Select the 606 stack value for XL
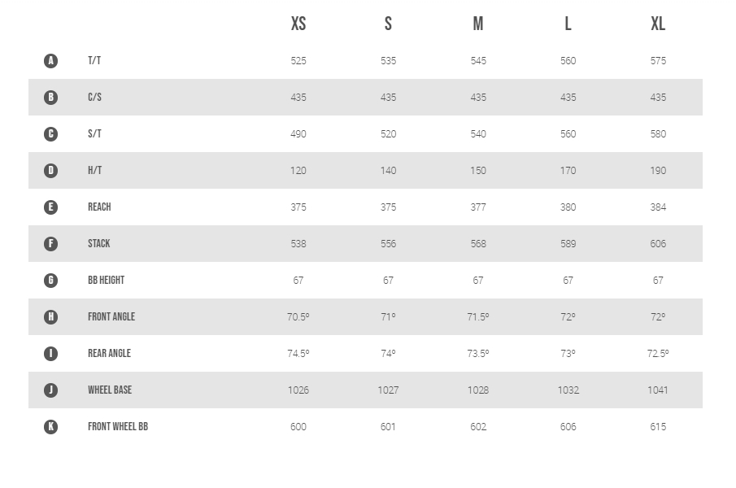The width and height of the screenshot is (736, 488). tap(658, 243)
